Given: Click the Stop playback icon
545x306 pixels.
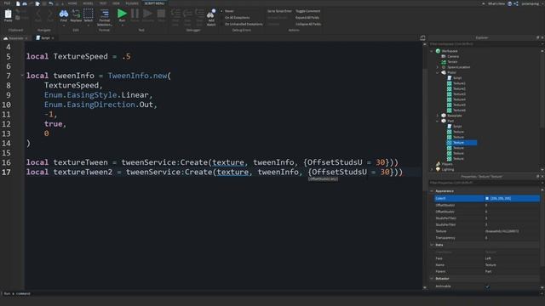Looking at the screenshot, I should point(161,14).
